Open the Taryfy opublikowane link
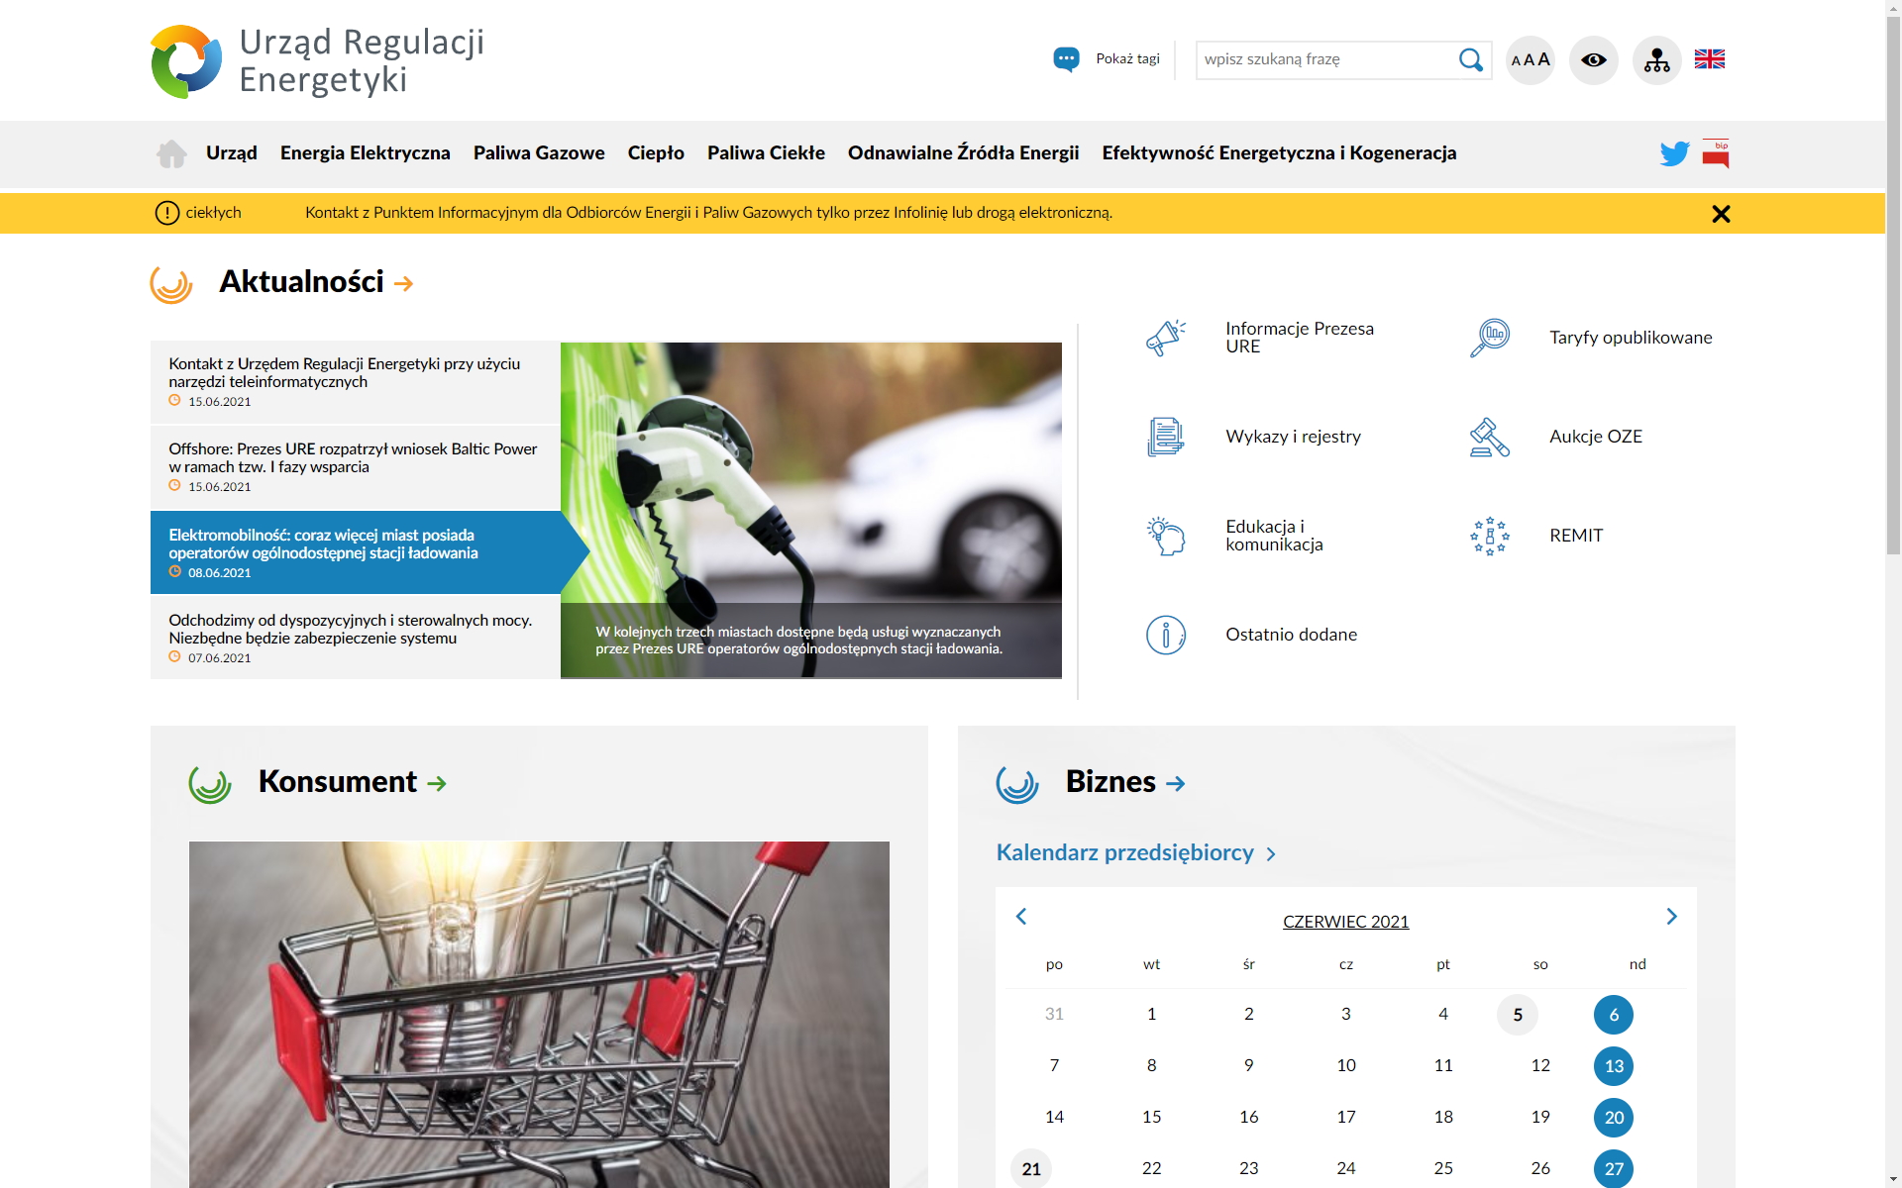This screenshot has height=1188, width=1902. tap(1630, 338)
